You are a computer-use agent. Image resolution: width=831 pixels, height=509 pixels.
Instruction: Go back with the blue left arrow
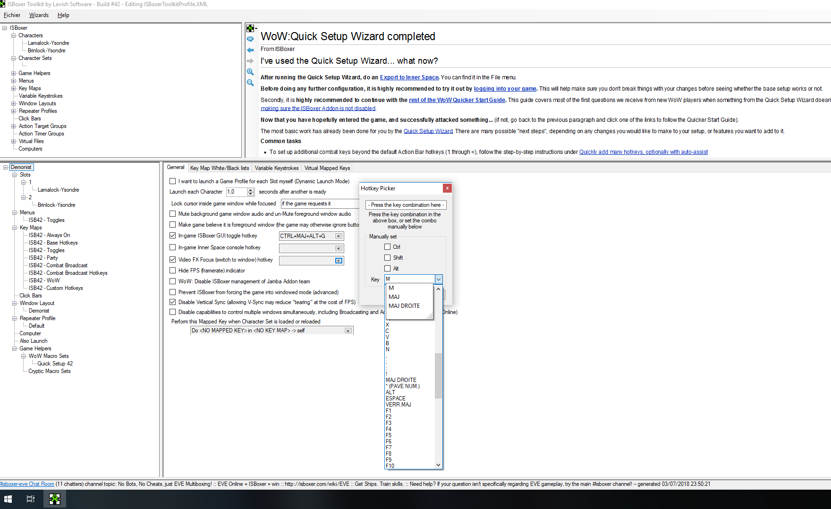250,50
